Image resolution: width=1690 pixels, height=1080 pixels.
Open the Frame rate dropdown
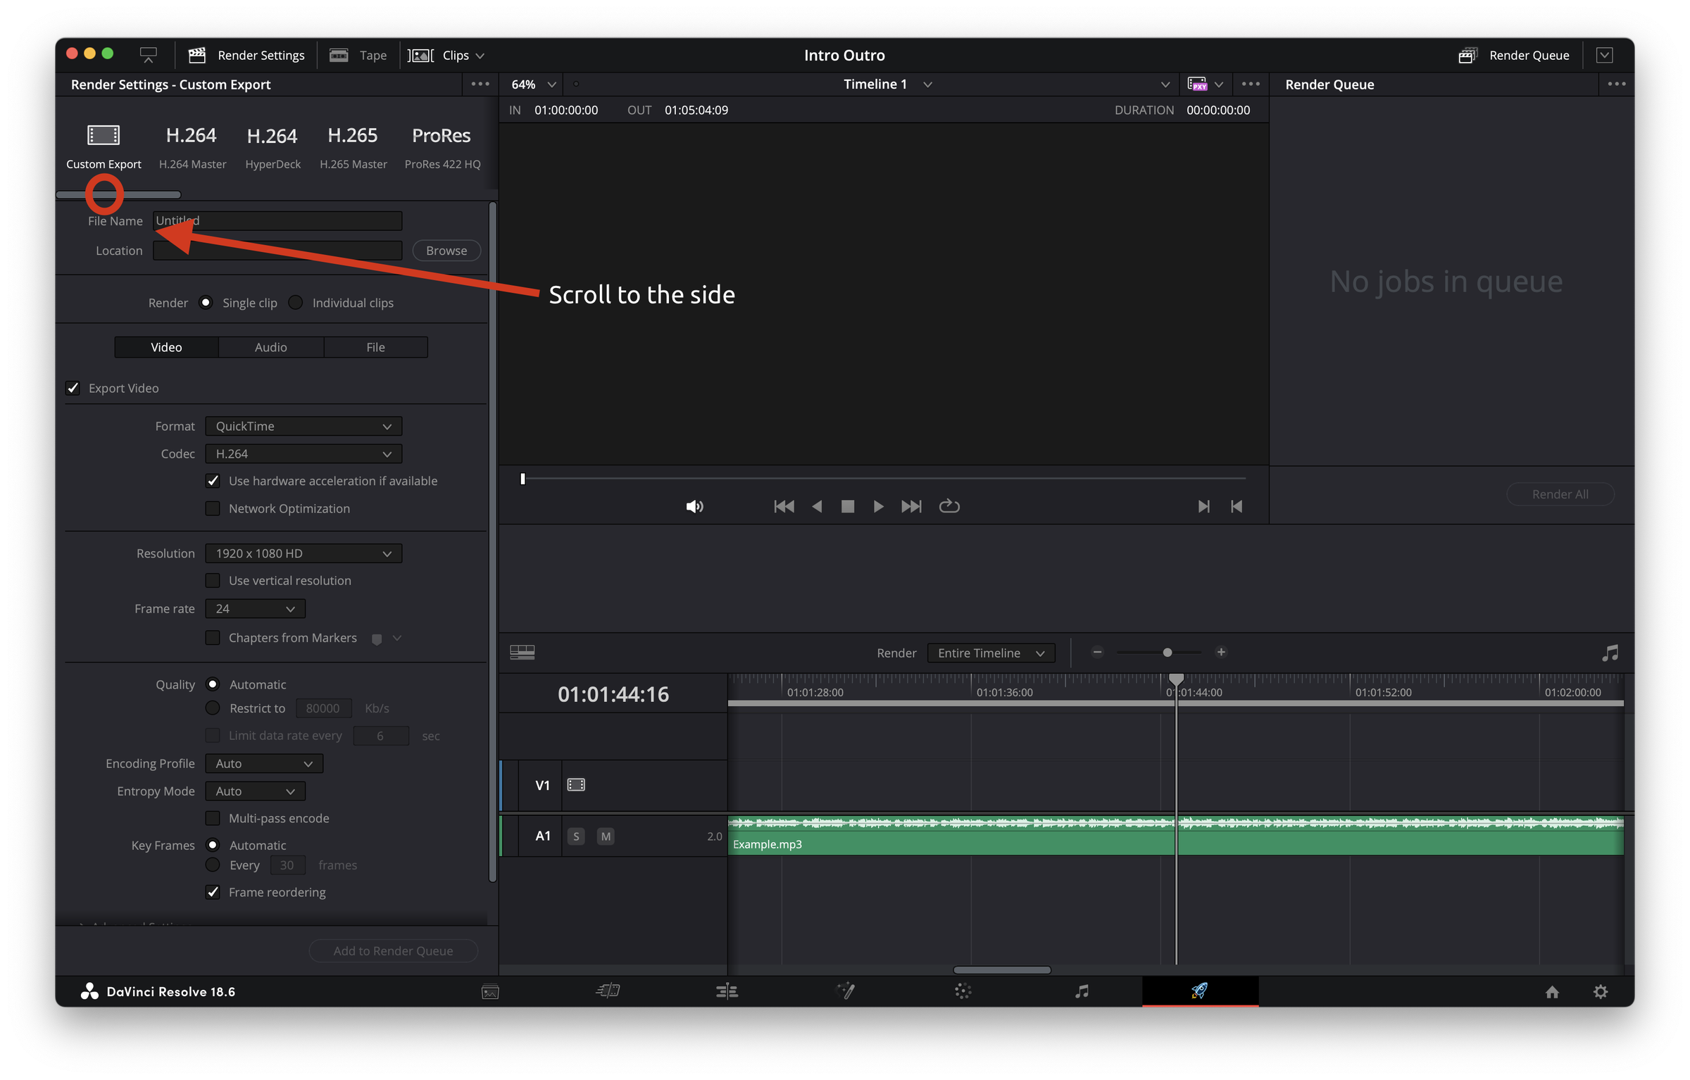click(254, 608)
